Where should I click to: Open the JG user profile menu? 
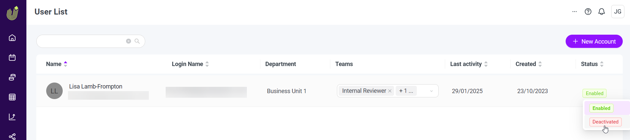click(618, 12)
